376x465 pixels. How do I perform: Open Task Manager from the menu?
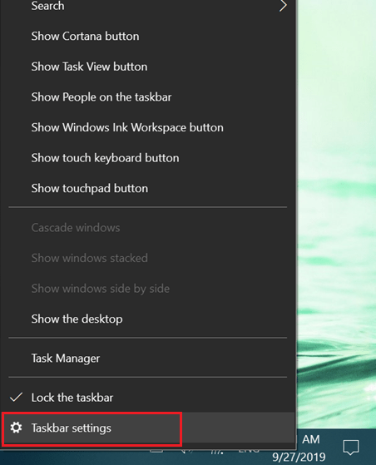[x=66, y=359]
